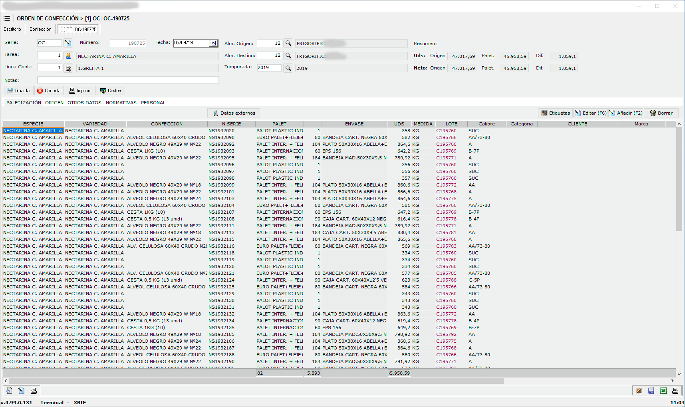Click the Cancelar button
The width and height of the screenshot is (685, 407).
50,91
